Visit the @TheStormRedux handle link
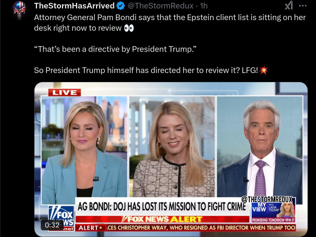Image resolution: width=316 pixels, height=237 pixels. 160,6
